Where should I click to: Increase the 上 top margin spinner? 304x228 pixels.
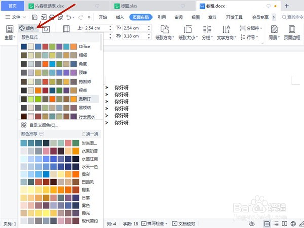[110, 26]
